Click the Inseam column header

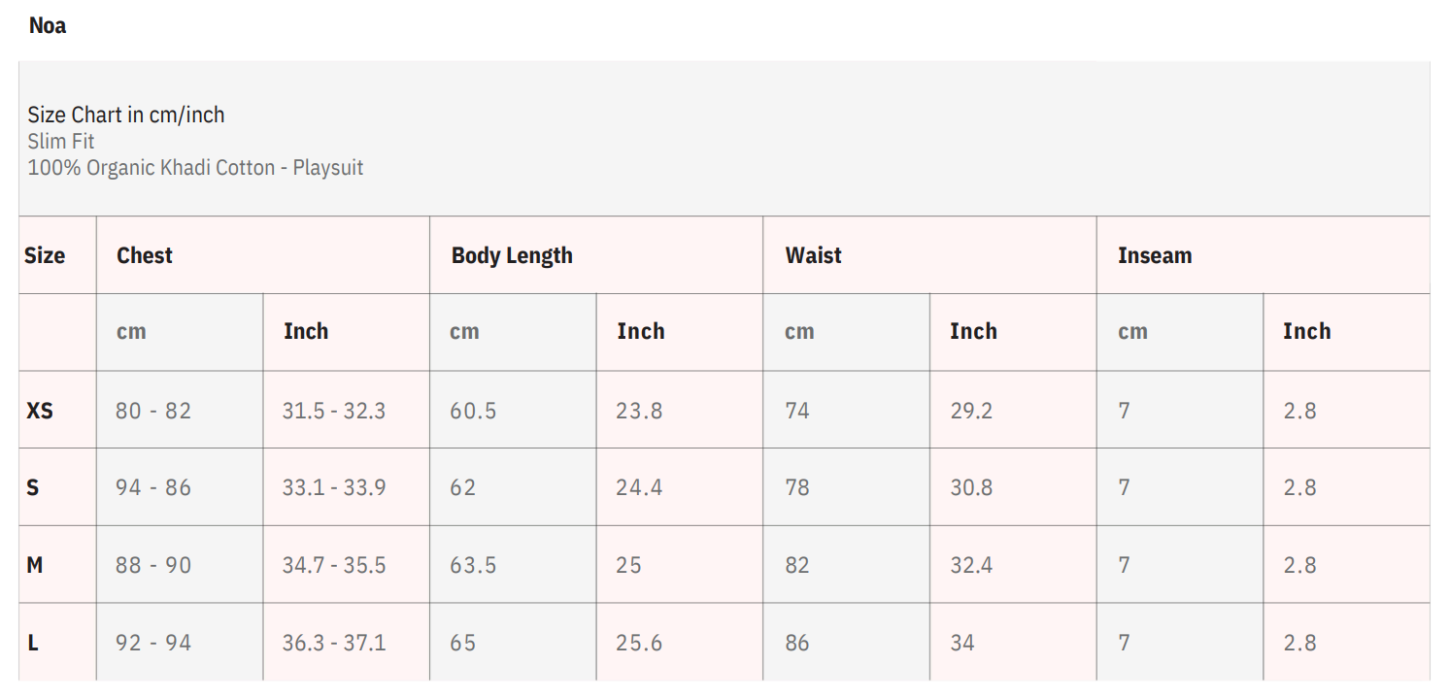point(1154,255)
